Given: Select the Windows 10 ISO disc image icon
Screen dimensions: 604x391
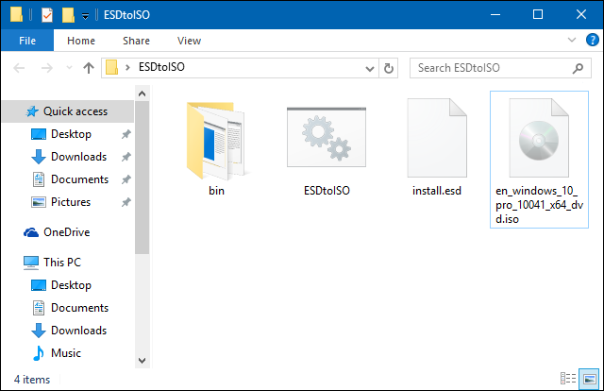Looking at the screenshot, I should pyautogui.click(x=539, y=138).
